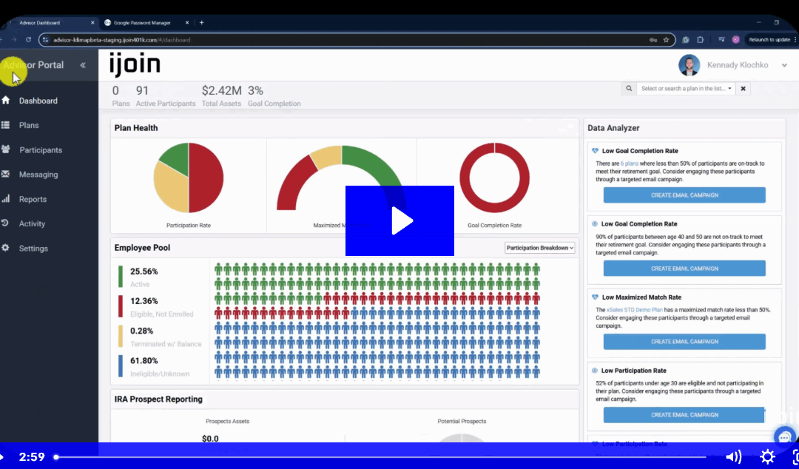The image size is (799, 469).
Task: Click the Goal Completion Rate donut chart
Action: pyautogui.click(x=494, y=178)
